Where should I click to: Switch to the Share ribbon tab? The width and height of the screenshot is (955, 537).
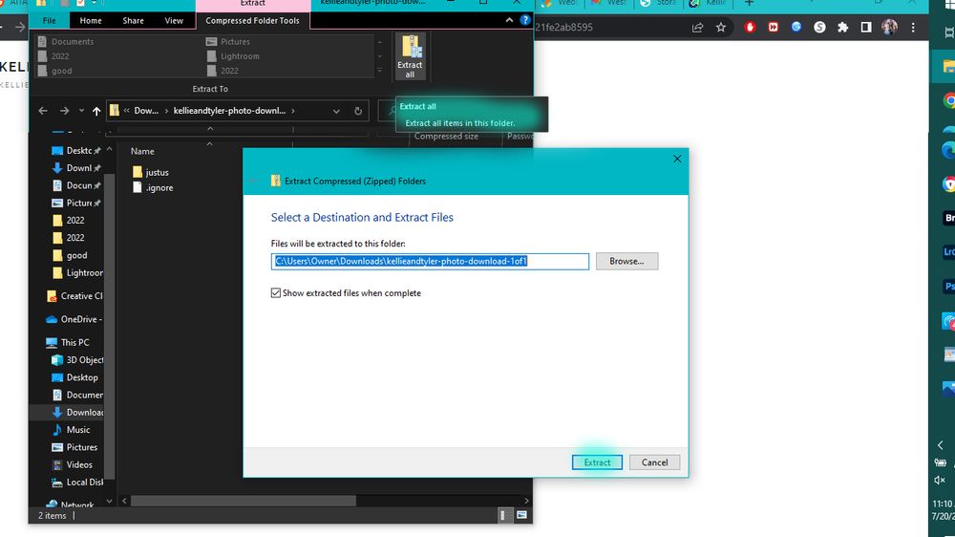click(133, 20)
